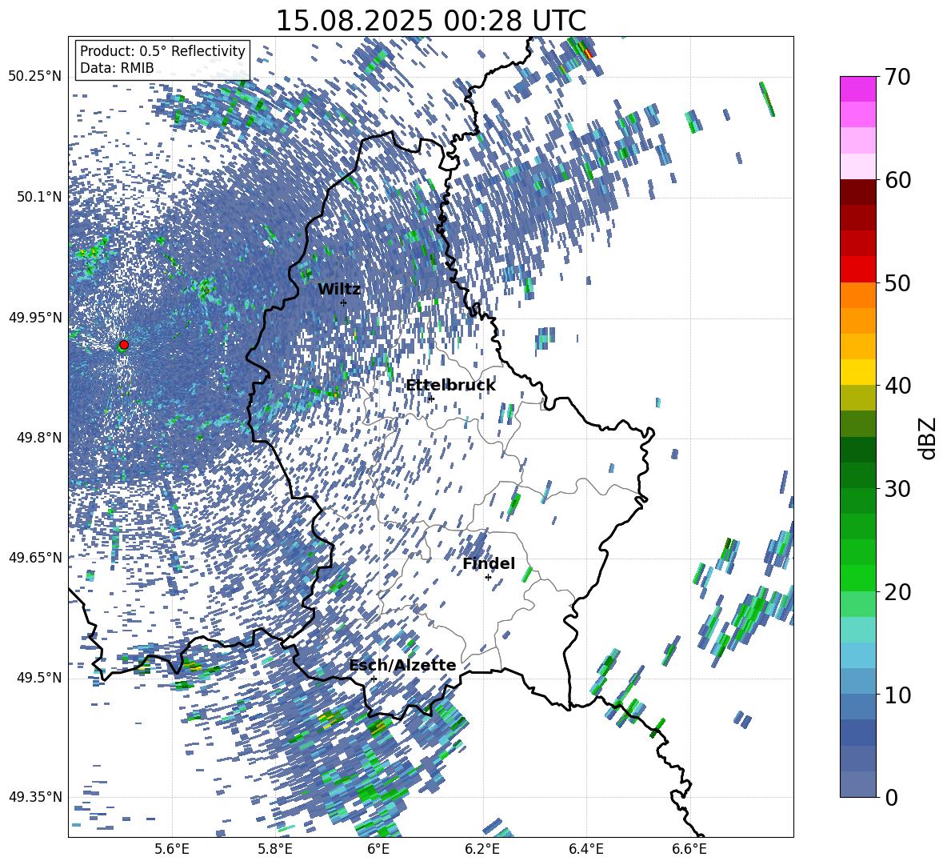Screen dimensions: 947x865
Task: Click the 49.8°N latitude label
Action: point(38,438)
